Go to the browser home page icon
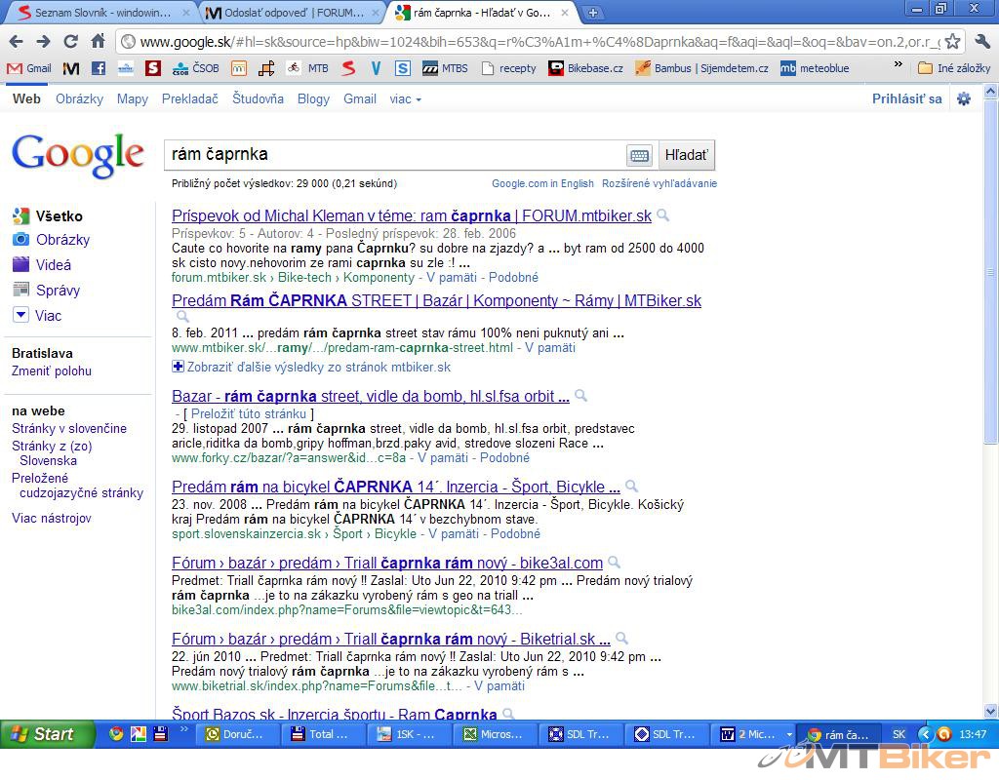This screenshot has width=999, height=780. [98, 42]
